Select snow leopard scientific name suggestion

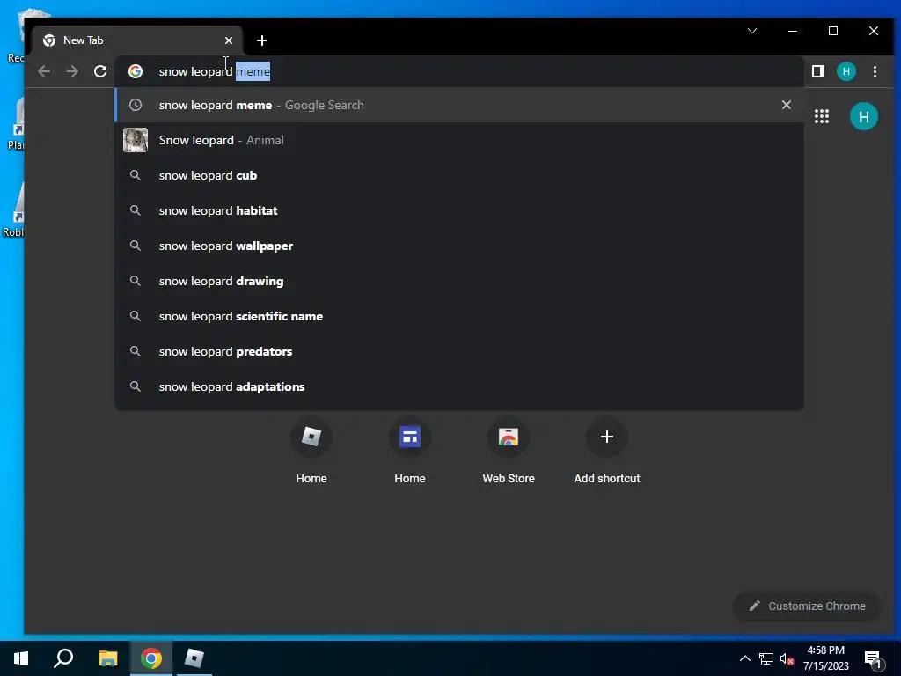[x=459, y=316]
